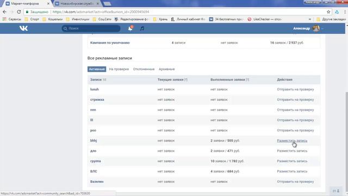Screen dimensions: 348x196
Task: Select the На проверке filter tab
Action: click(119, 69)
